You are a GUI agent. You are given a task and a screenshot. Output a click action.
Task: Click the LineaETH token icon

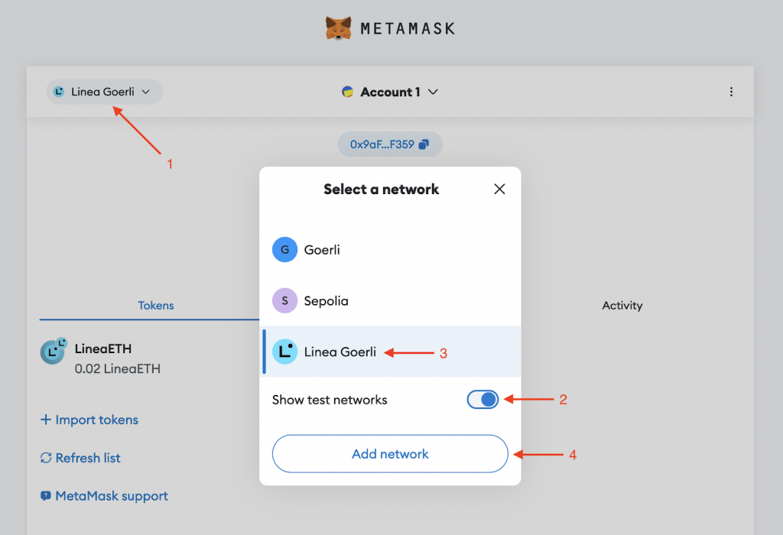click(52, 352)
